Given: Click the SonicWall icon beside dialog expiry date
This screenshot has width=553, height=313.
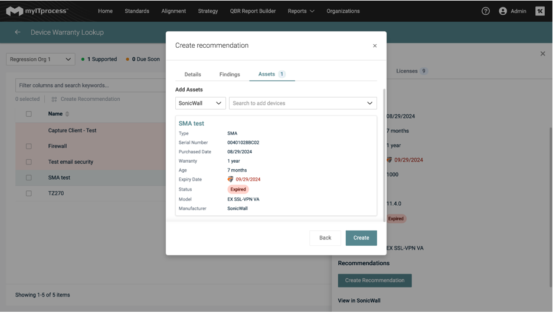Looking at the screenshot, I should (x=230, y=179).
